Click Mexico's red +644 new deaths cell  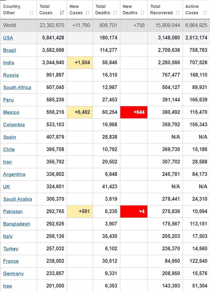coord(134,112)
